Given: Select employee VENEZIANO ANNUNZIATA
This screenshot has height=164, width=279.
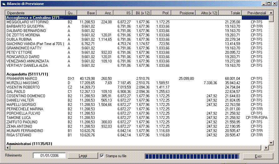Looking at the screenshot, I should pos(27,61).
